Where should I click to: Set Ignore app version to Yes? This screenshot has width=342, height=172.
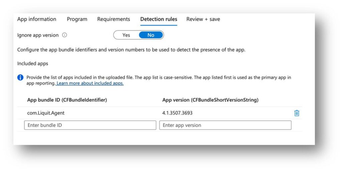coord(126,35)
